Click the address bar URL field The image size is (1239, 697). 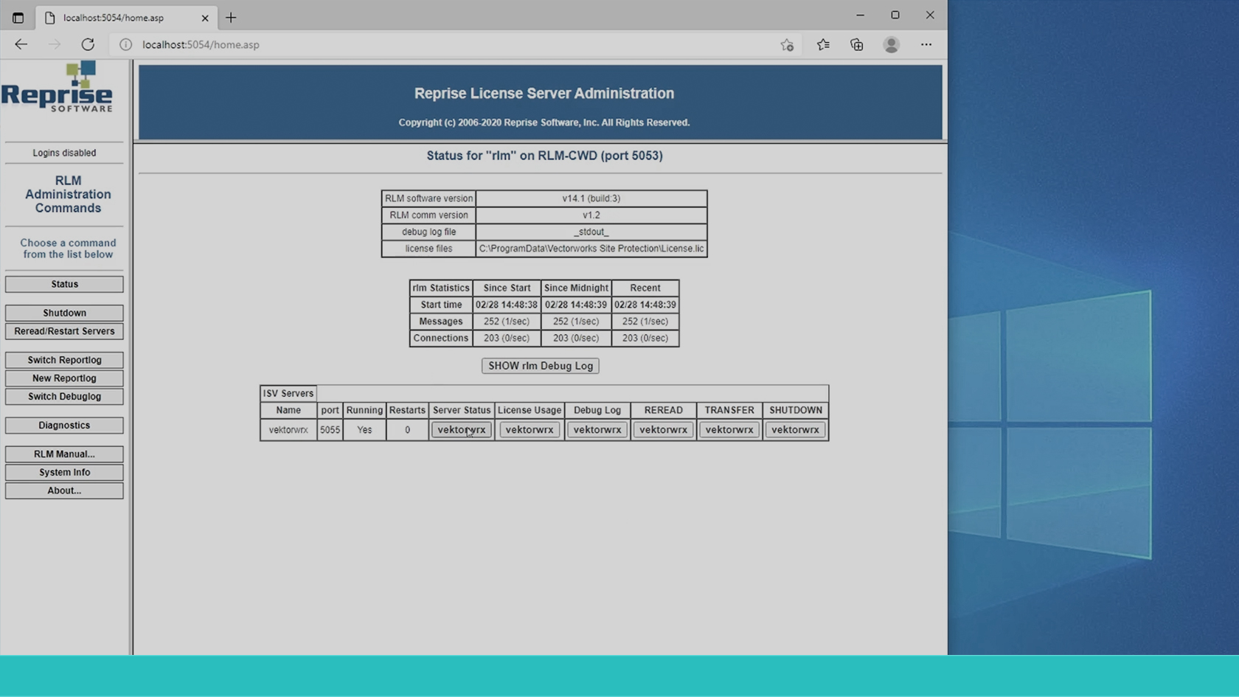tap(457, 44)
